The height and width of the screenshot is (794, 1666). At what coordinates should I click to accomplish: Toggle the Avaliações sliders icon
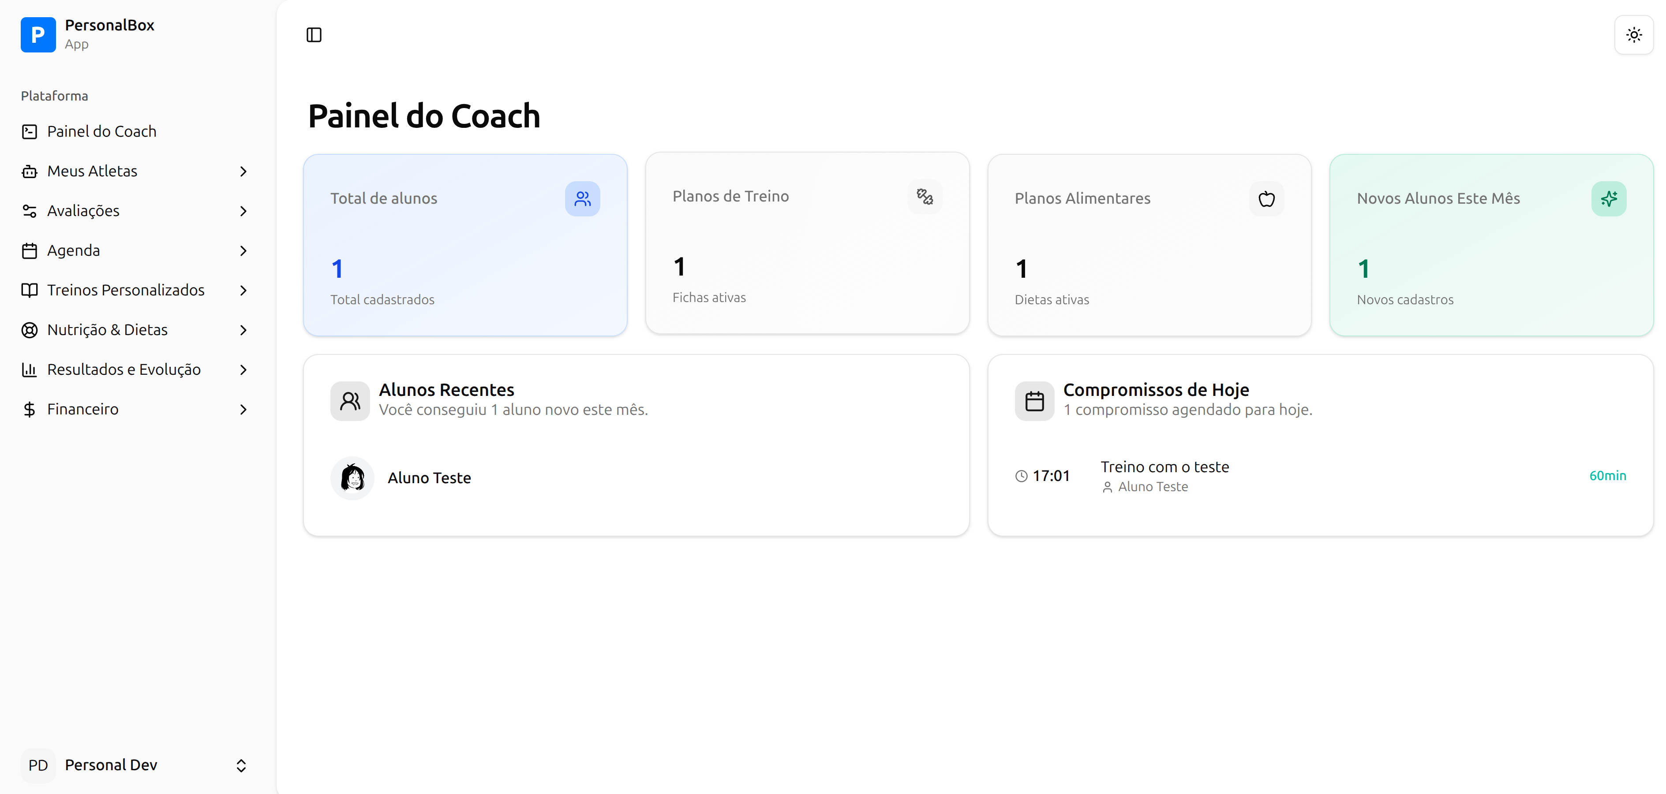coord(29,211)
